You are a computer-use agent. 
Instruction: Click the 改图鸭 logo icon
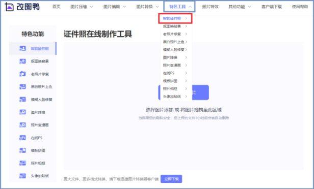click(x=9, y=7)
